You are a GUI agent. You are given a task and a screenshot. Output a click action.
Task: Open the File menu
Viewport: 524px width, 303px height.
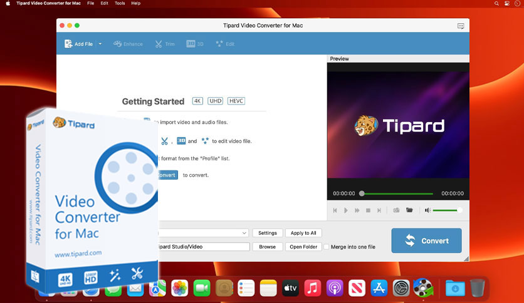90,3
